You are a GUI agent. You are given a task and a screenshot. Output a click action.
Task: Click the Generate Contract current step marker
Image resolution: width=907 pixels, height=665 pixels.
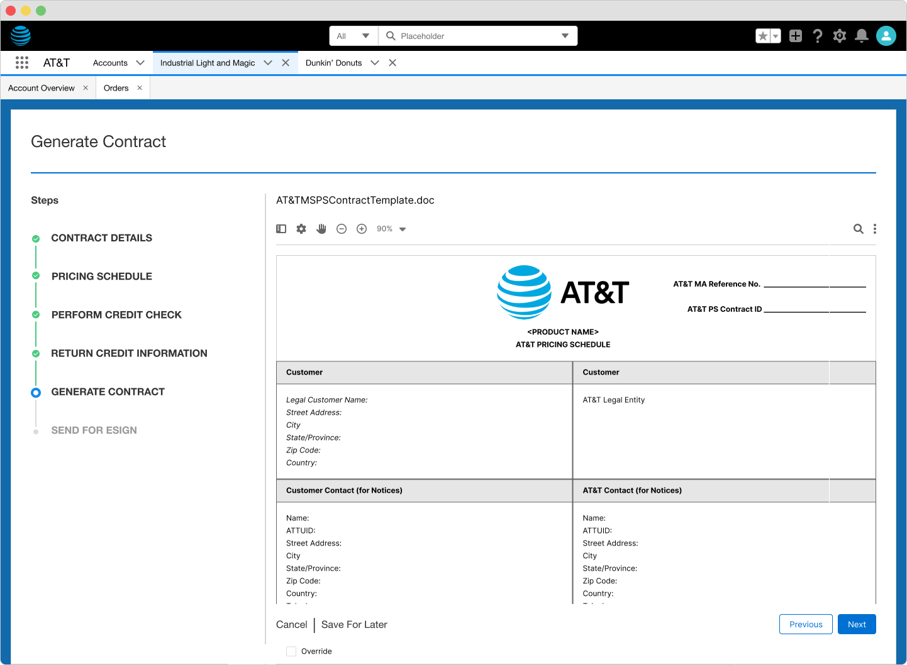tap(36, 393)
